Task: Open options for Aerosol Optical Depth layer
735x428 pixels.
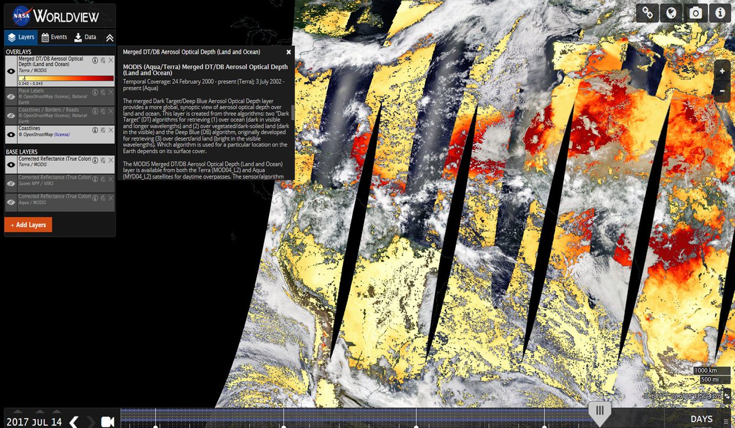Action: pos(103,59)
